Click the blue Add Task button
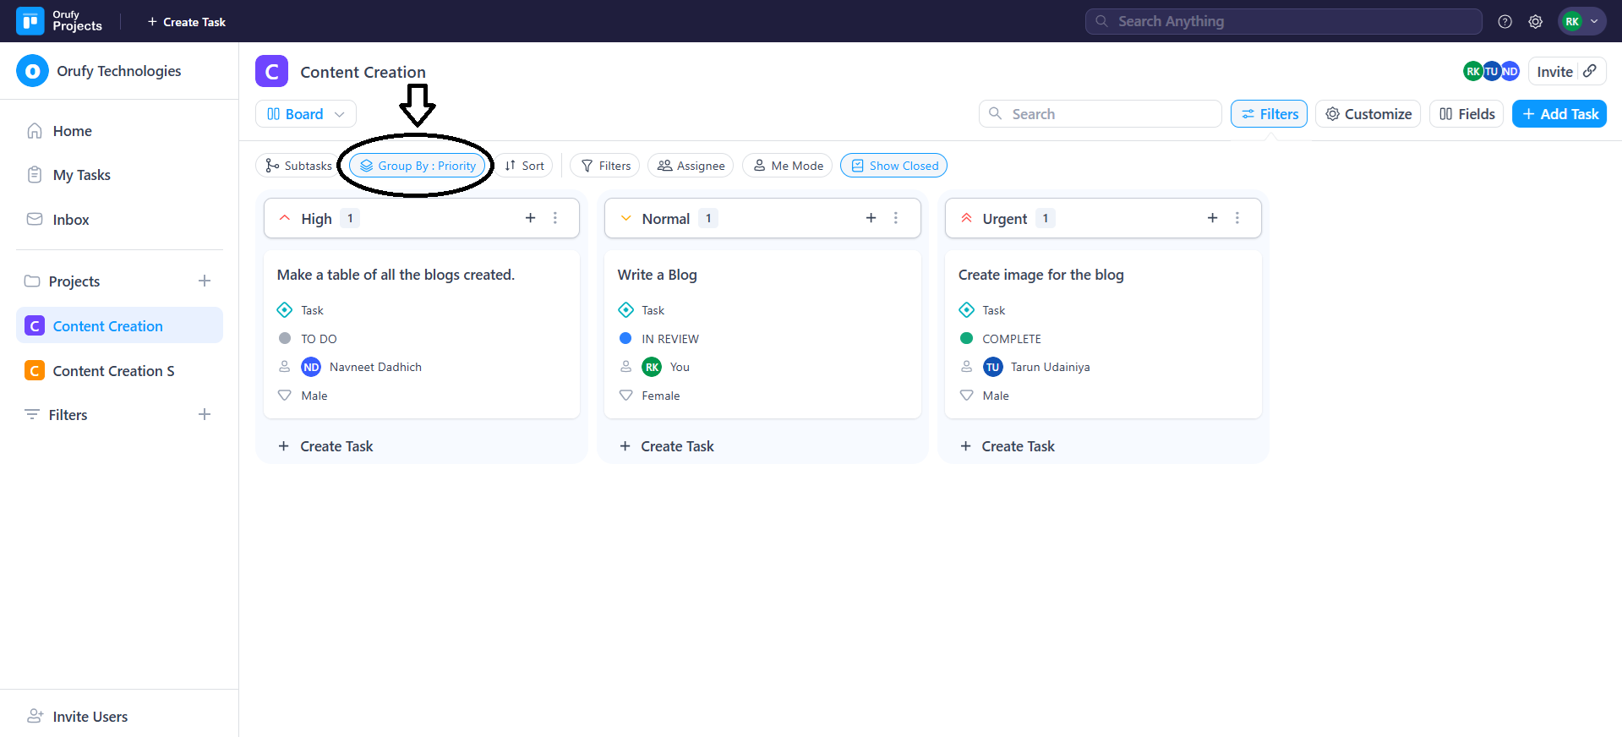1622x737 pixels. click(x=1559, y=114)
